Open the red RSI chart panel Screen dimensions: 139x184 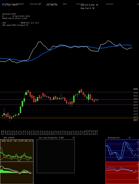pos(122,173)
